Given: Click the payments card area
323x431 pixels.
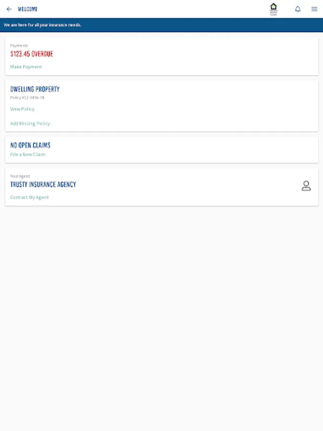Looking at the screenshot, I should pos(162,57).
